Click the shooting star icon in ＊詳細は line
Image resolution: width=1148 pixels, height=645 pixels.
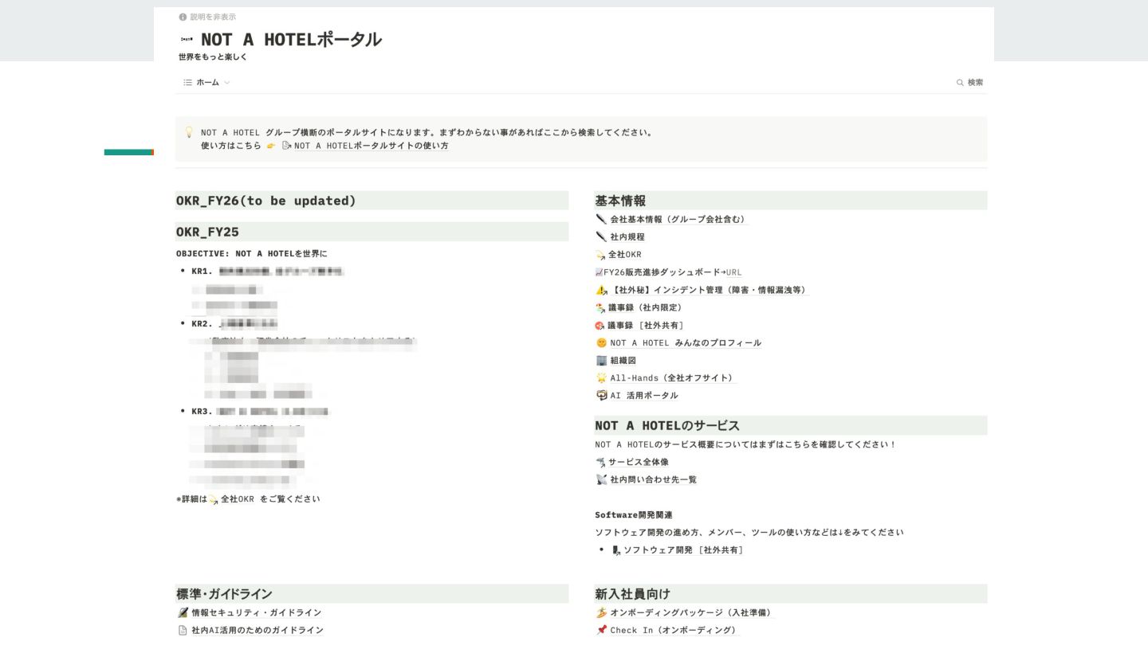pos(213,499)
